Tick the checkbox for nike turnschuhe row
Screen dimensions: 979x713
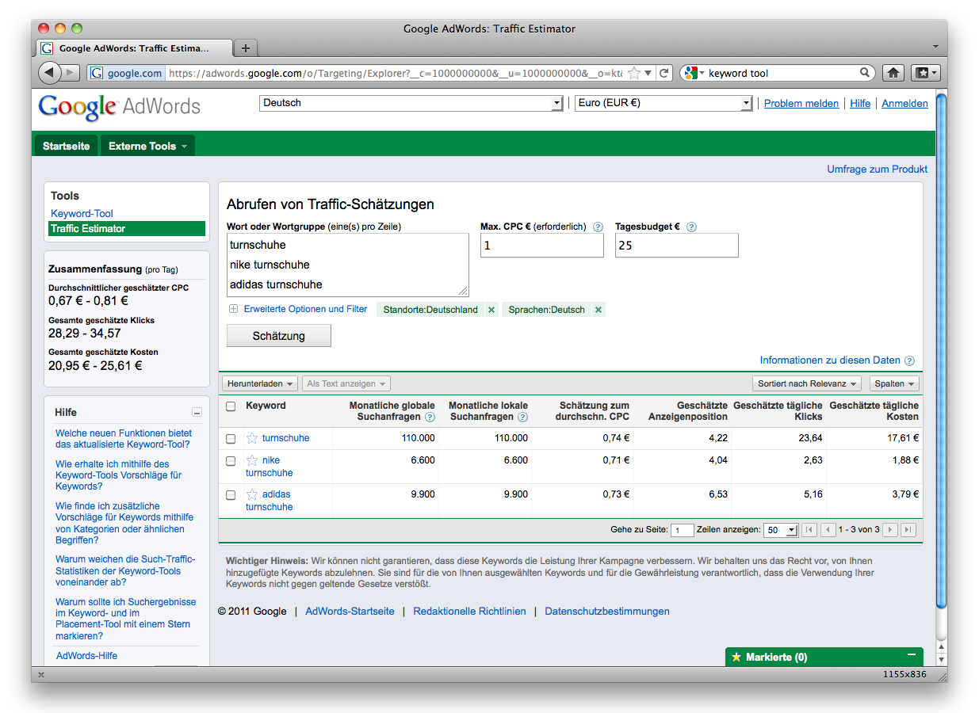click(x=231, y=460)
